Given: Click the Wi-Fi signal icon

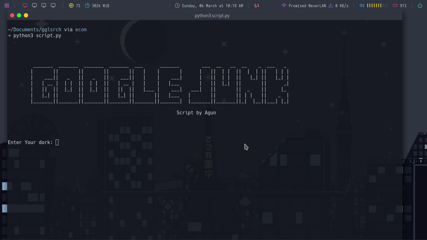Looking at the screenshot, I should (284, 6).
